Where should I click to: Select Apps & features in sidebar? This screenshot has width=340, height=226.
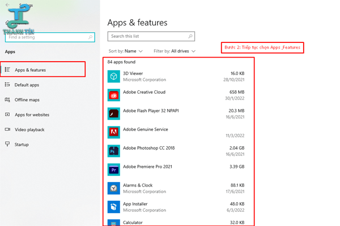point(30,70)
